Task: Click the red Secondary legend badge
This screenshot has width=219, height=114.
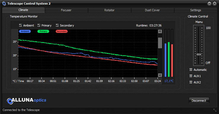Action: [62, 32]
